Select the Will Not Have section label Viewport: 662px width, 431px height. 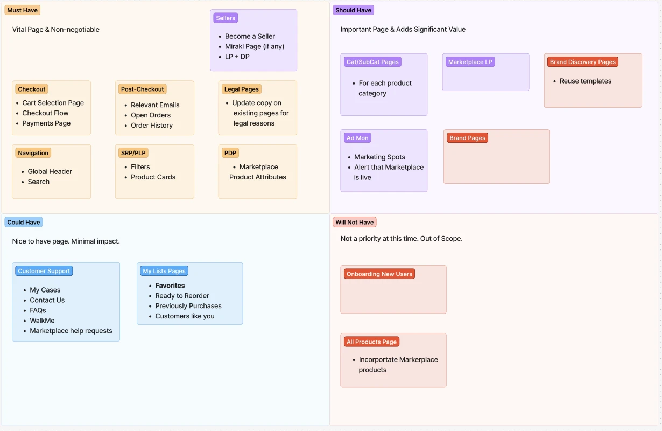click(x=354, y=222)
